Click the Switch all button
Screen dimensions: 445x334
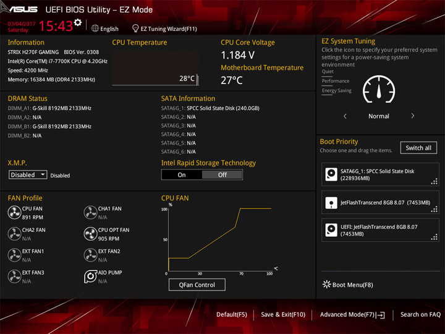pos(418,148)
